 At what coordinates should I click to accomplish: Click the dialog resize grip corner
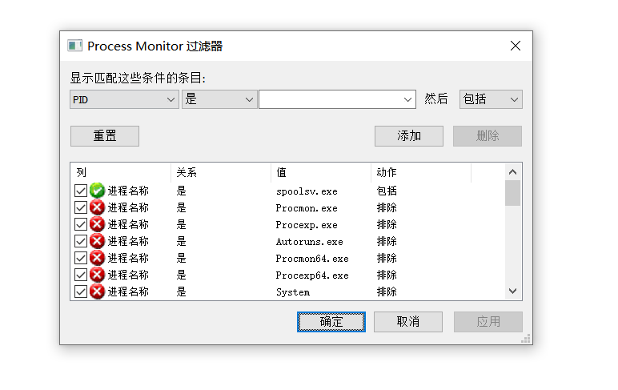[526, 339]
